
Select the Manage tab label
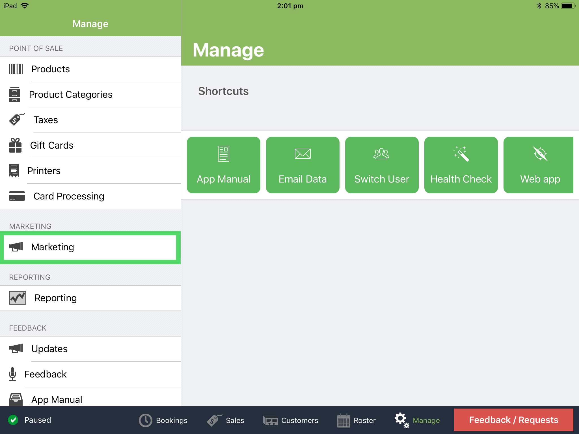click(426, 420)
